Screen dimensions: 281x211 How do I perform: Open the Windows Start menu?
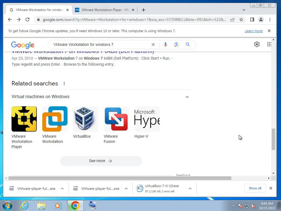coord(7,206)
